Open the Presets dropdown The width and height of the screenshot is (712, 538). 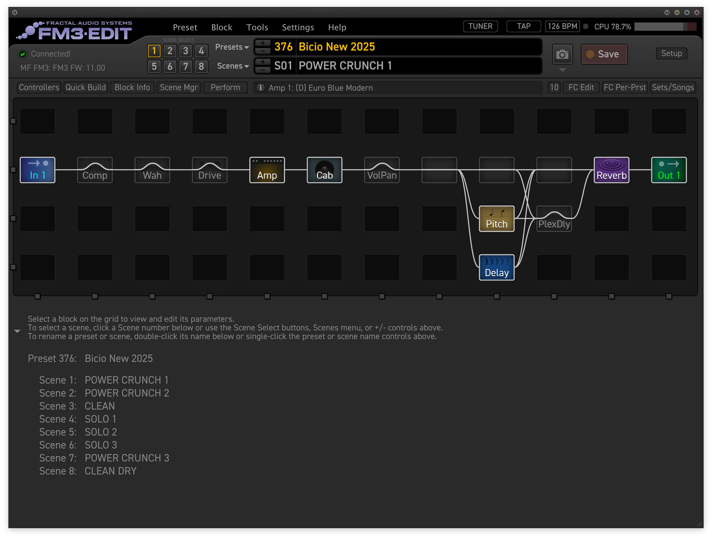[232, 47]
